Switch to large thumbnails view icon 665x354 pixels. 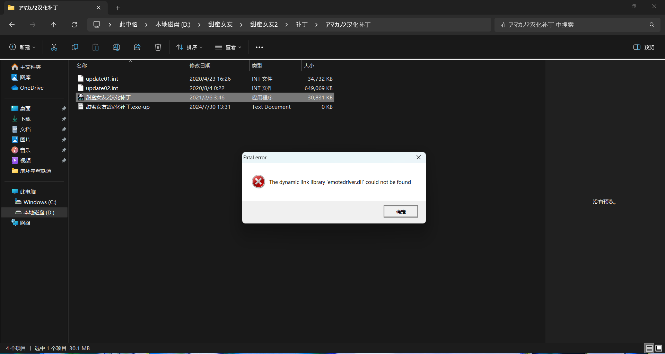(659, 348)
